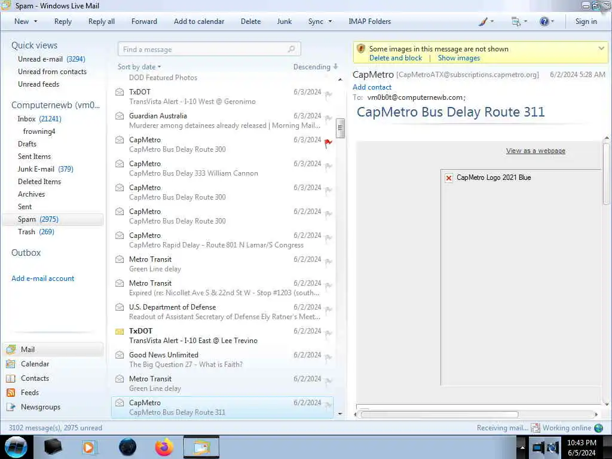Open the dark globe browser taskbar icon
612x459 pixels.
pyautogui.click(x=128, y=447)
